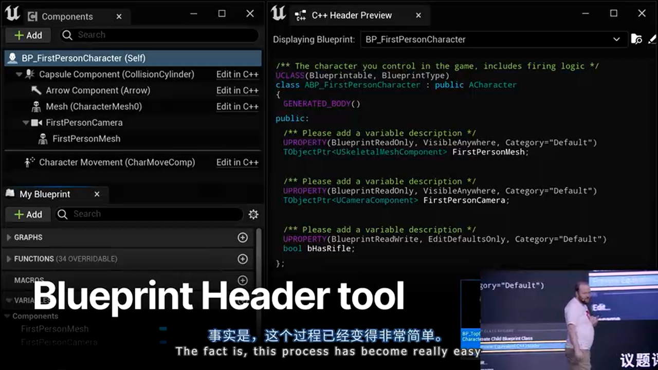Viewport: 658px width, 370px height.
Task: Open My Blueprint settings gear
Action: 253,214
